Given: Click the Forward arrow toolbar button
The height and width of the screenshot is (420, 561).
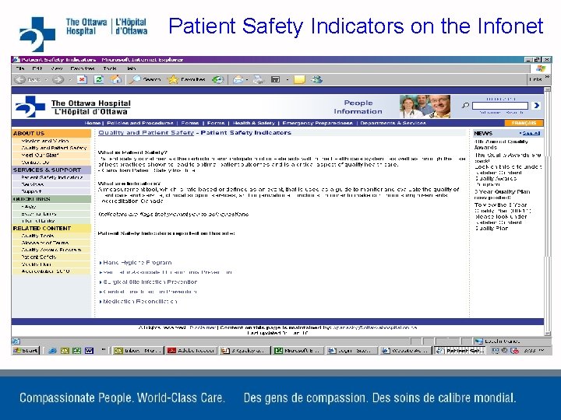Looking at the screenshot, I should [x=58, y=79].
